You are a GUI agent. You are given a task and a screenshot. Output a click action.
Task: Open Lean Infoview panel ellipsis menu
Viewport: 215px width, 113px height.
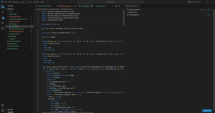point(212,6)
